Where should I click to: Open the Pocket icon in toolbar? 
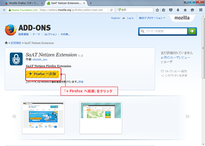[171, 10]
